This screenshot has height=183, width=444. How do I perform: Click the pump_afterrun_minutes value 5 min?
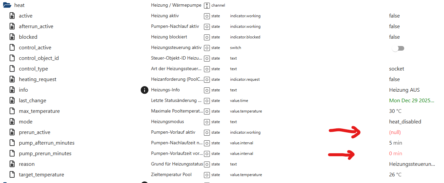tap(396, 143)
